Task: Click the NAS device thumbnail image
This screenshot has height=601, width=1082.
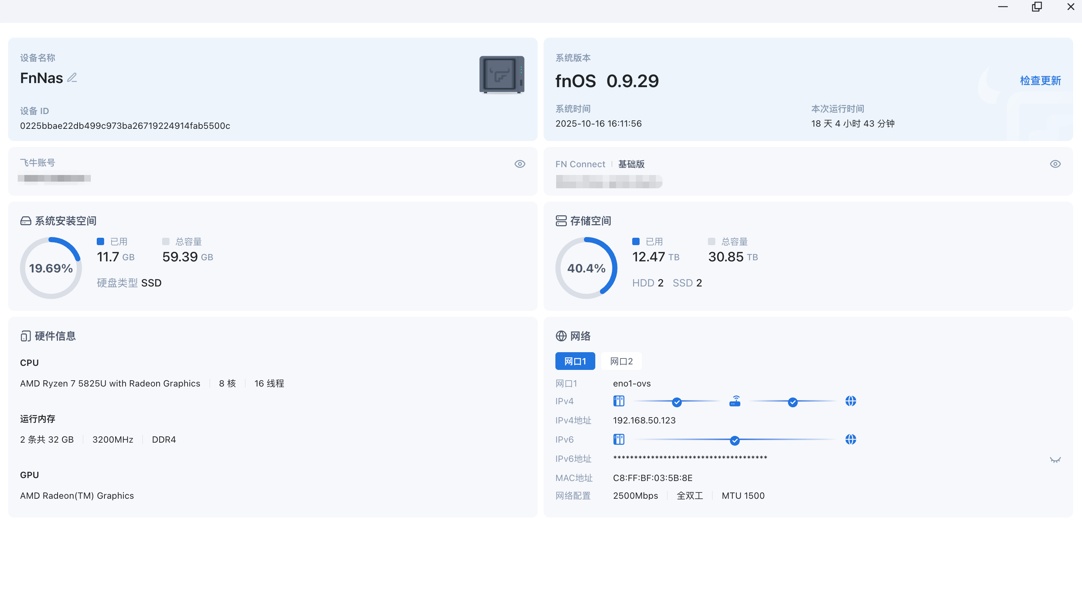Action: click(501, 75)
